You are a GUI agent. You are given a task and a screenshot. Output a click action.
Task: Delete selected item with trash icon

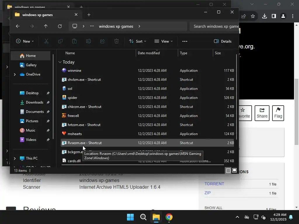117,41
